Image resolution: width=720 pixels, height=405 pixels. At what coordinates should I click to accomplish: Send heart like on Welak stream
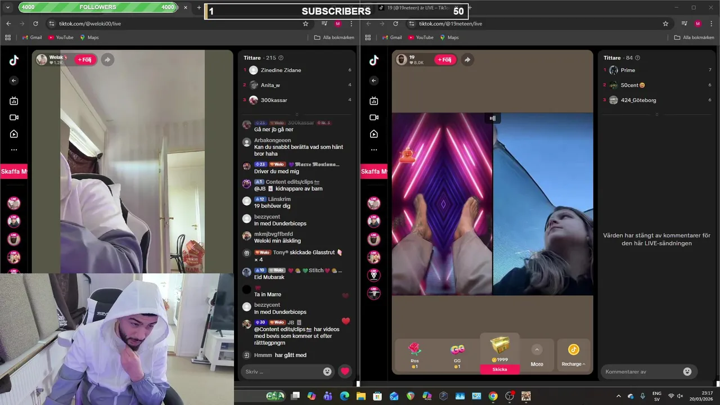tap(345, 371)
